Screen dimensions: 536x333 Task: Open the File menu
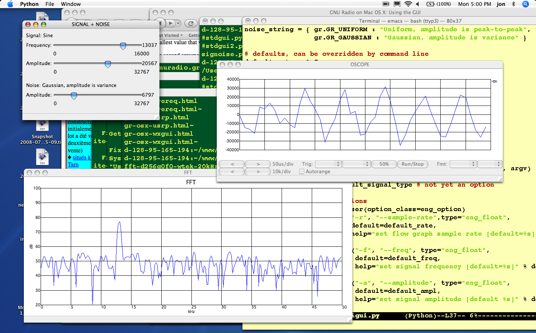point(50,4)
